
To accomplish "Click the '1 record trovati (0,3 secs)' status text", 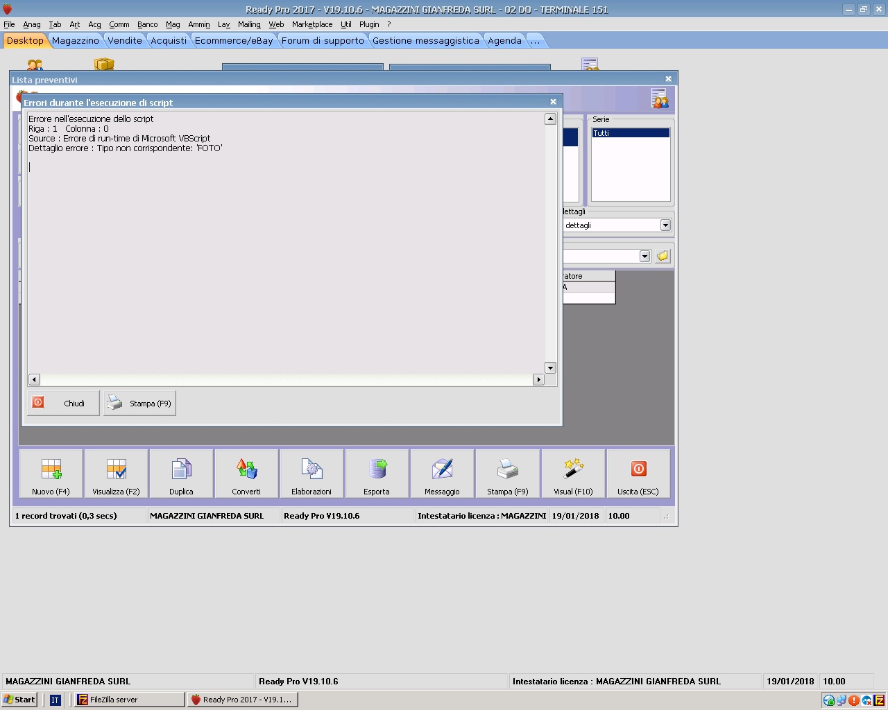I will [66, 516].
